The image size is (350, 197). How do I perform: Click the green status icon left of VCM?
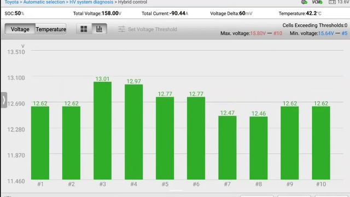(304, 2)
